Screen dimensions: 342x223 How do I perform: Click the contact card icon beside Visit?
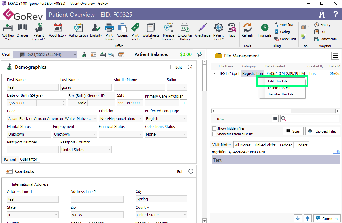(93, 54)
